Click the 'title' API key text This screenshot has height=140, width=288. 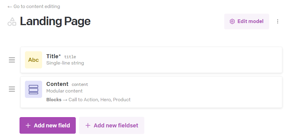tap(70, 57)
